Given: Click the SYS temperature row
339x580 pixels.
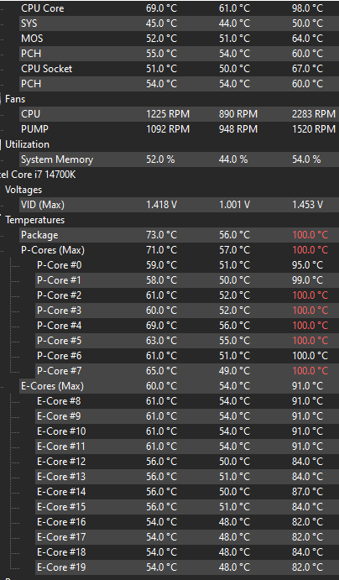Looking at the screenshot, I should point(179,24).
